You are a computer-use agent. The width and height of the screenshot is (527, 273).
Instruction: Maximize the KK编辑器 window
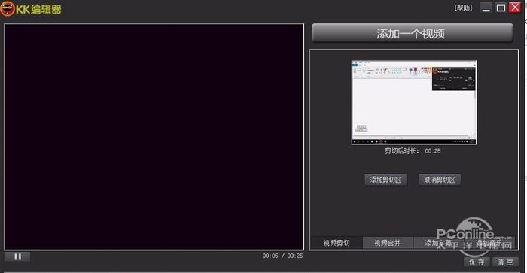coord(501,8)
